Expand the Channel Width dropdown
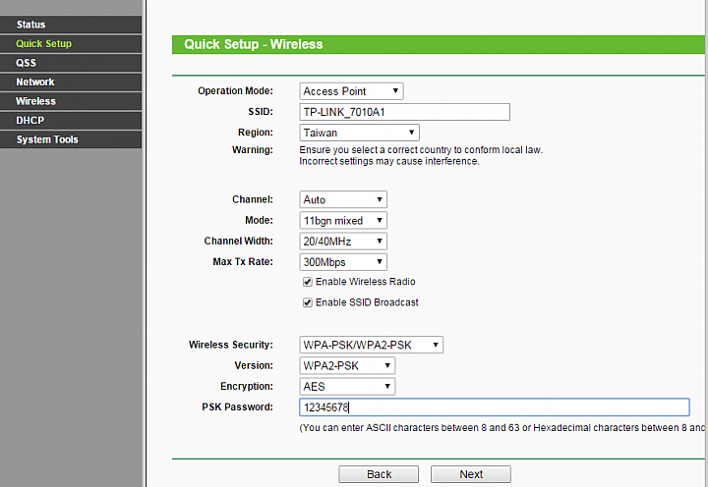This screenshot has height=487, width=708. coord(343,242)
